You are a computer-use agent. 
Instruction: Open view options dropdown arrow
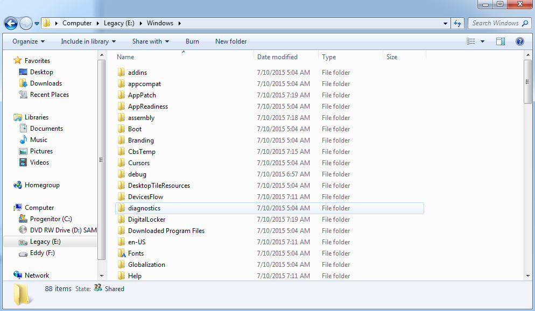pyautogui.click(x=482, y=41)
